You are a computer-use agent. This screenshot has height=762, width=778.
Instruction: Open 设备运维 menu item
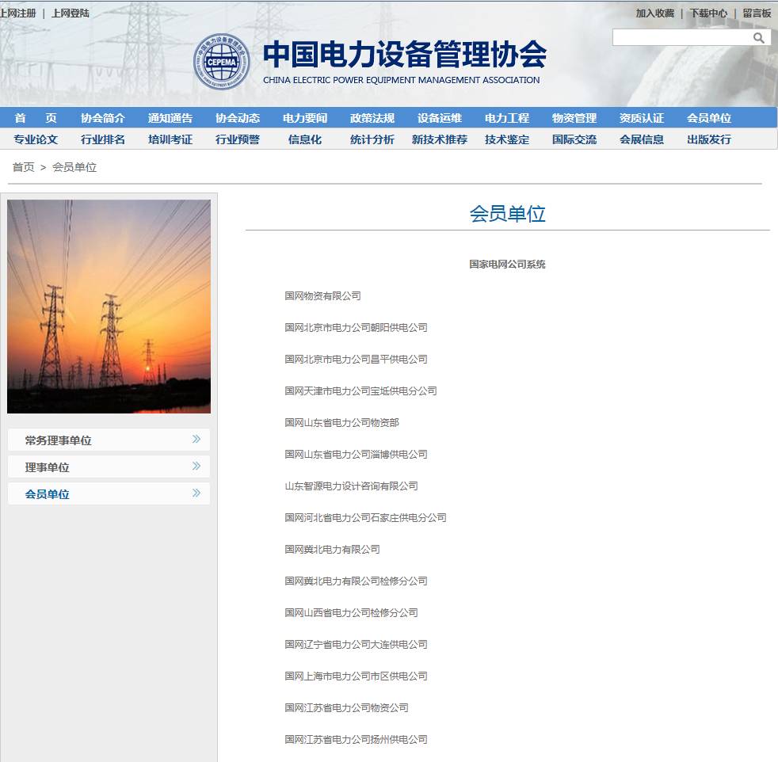[x=440, y=118]
